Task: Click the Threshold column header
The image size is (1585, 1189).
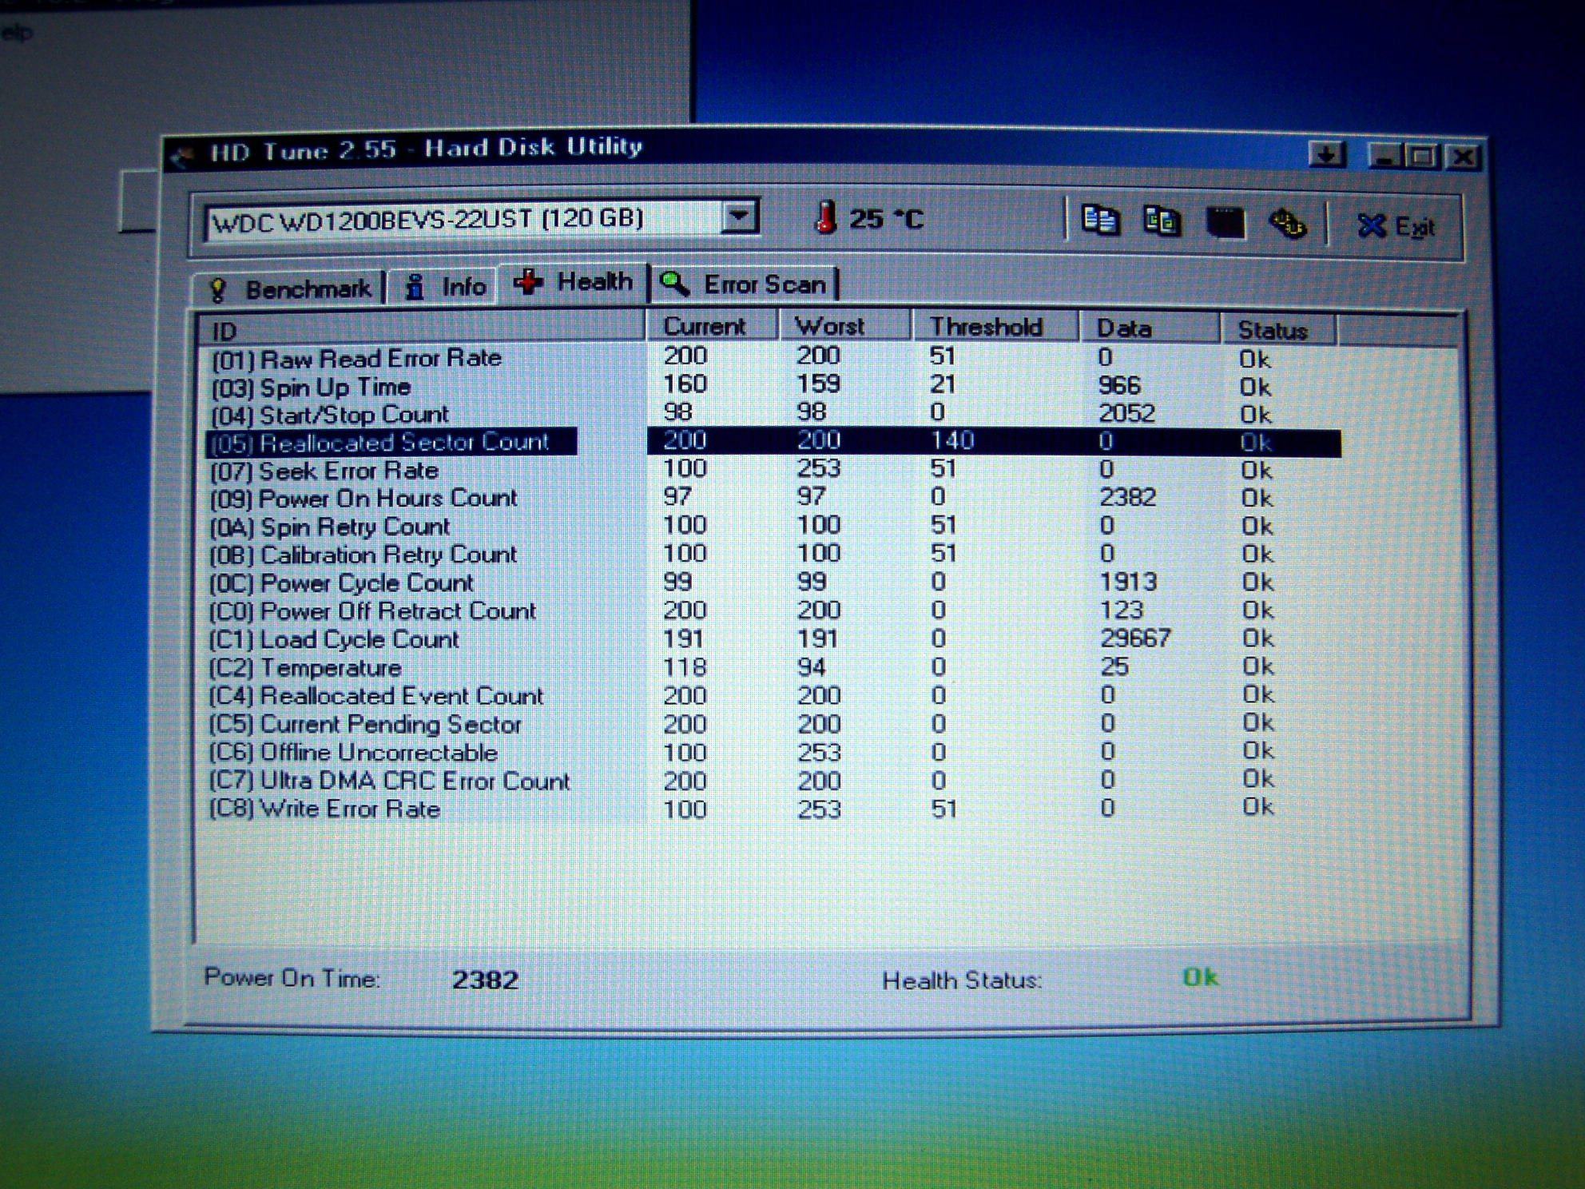Action: 995,327
